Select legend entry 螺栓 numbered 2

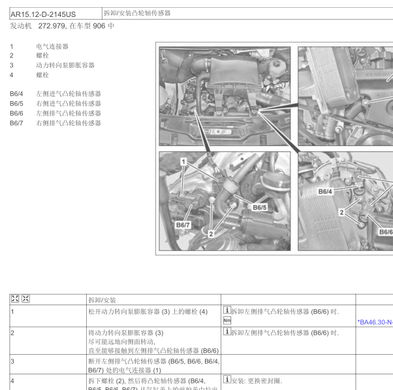[x=42, y=55]
